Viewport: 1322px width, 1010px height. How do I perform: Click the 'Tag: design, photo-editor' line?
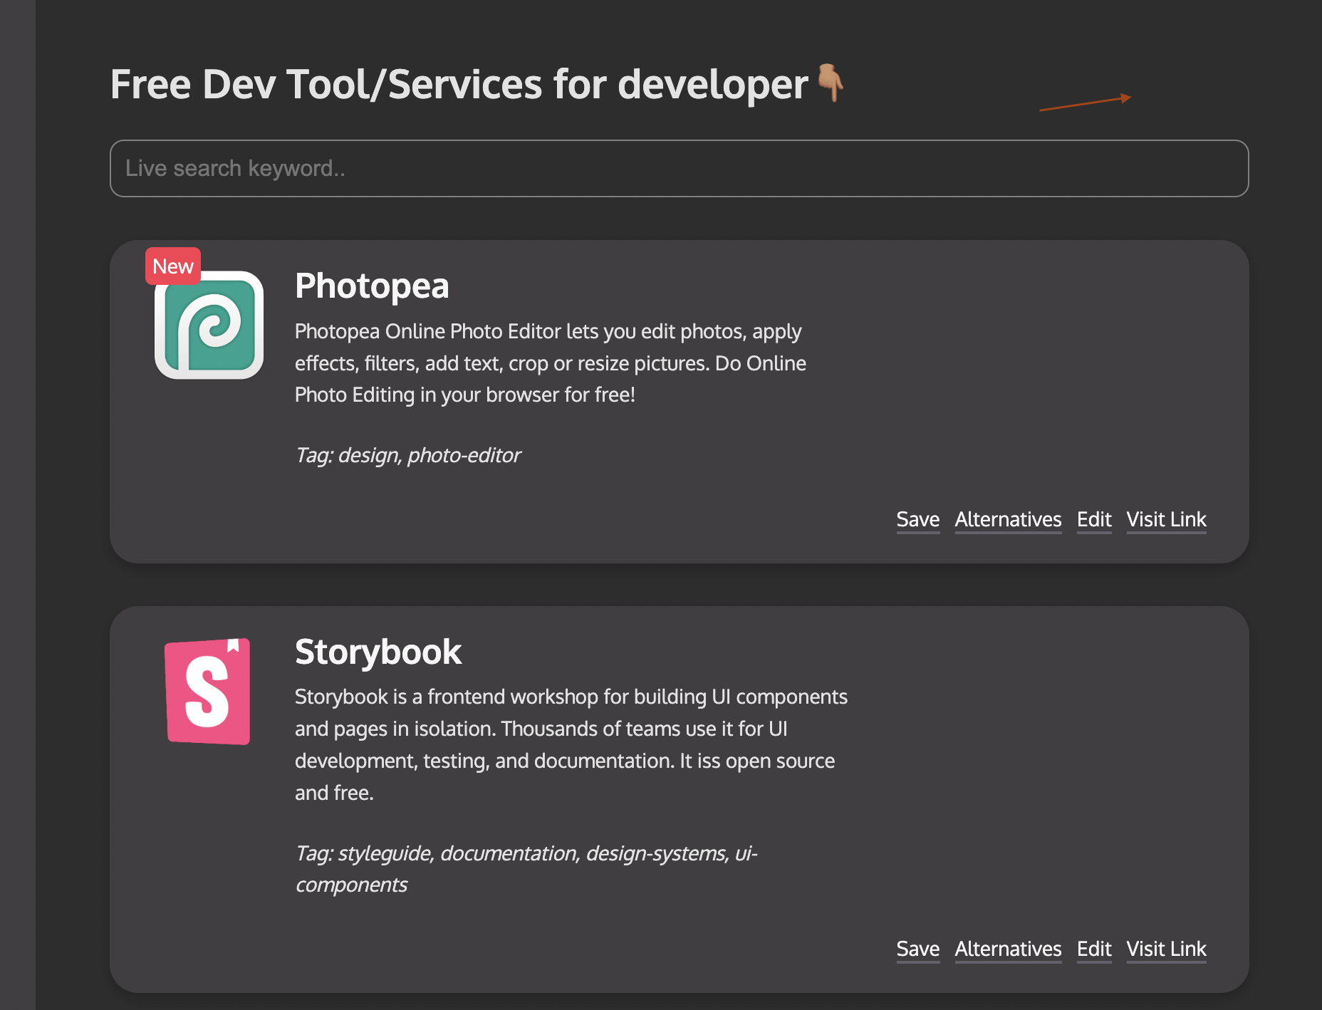tap(407, 455)
